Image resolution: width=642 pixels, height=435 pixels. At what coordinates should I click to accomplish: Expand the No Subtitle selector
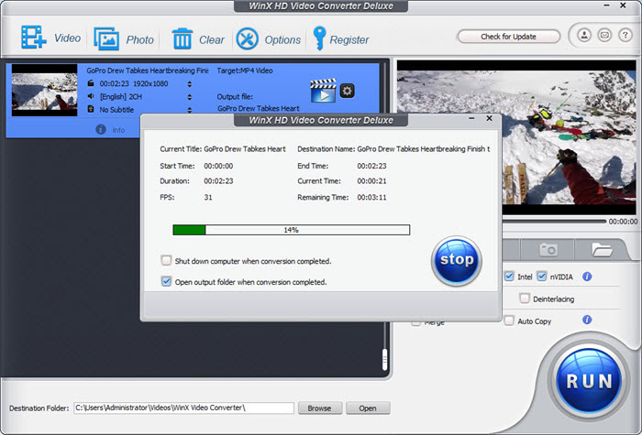pyautogui.click(x=190, y=110)
